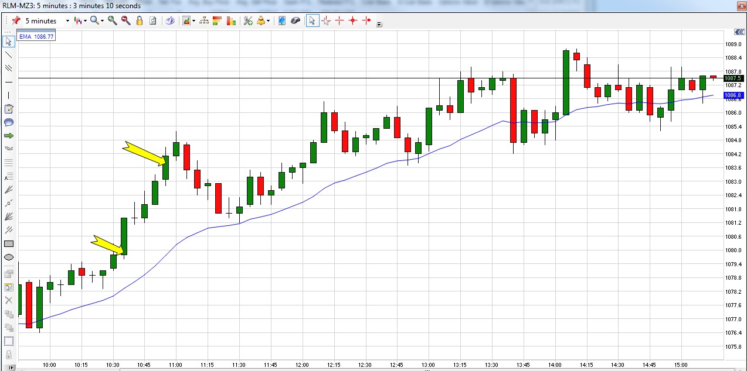Viewport: 747px width, 371px height.
Task: Select the second fan lines tool below
Action: 9,217
